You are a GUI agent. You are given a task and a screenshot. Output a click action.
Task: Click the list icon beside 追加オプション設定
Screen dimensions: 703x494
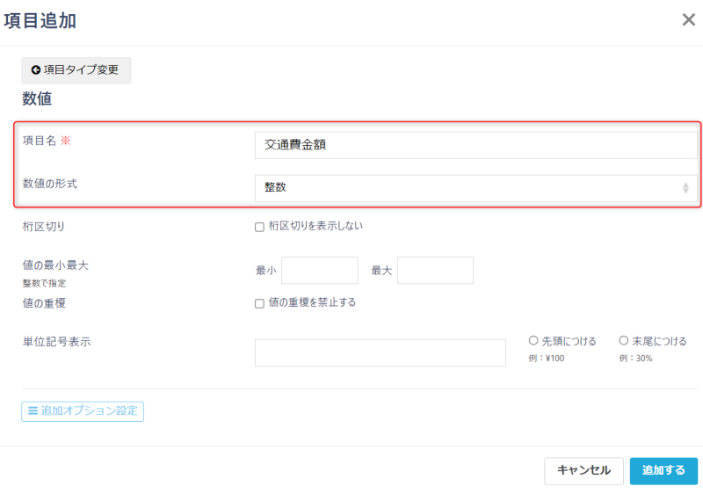[33, 410]
